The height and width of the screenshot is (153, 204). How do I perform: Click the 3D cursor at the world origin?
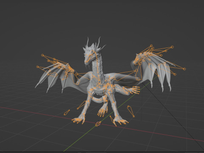(98, 124)
